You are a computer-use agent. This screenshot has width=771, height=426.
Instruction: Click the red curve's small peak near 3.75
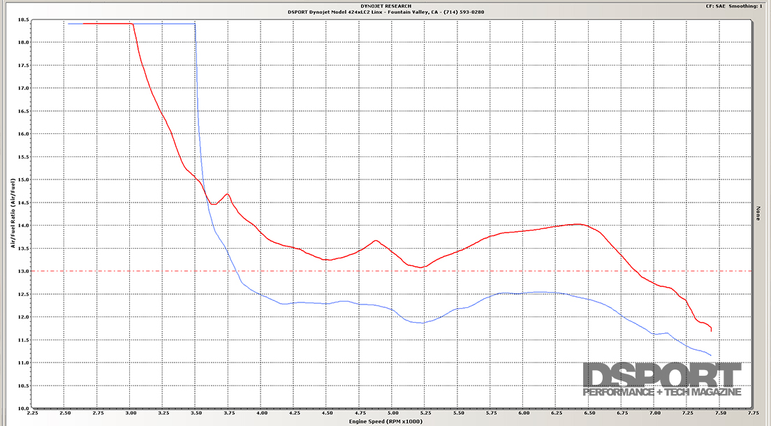pos(228,194)
